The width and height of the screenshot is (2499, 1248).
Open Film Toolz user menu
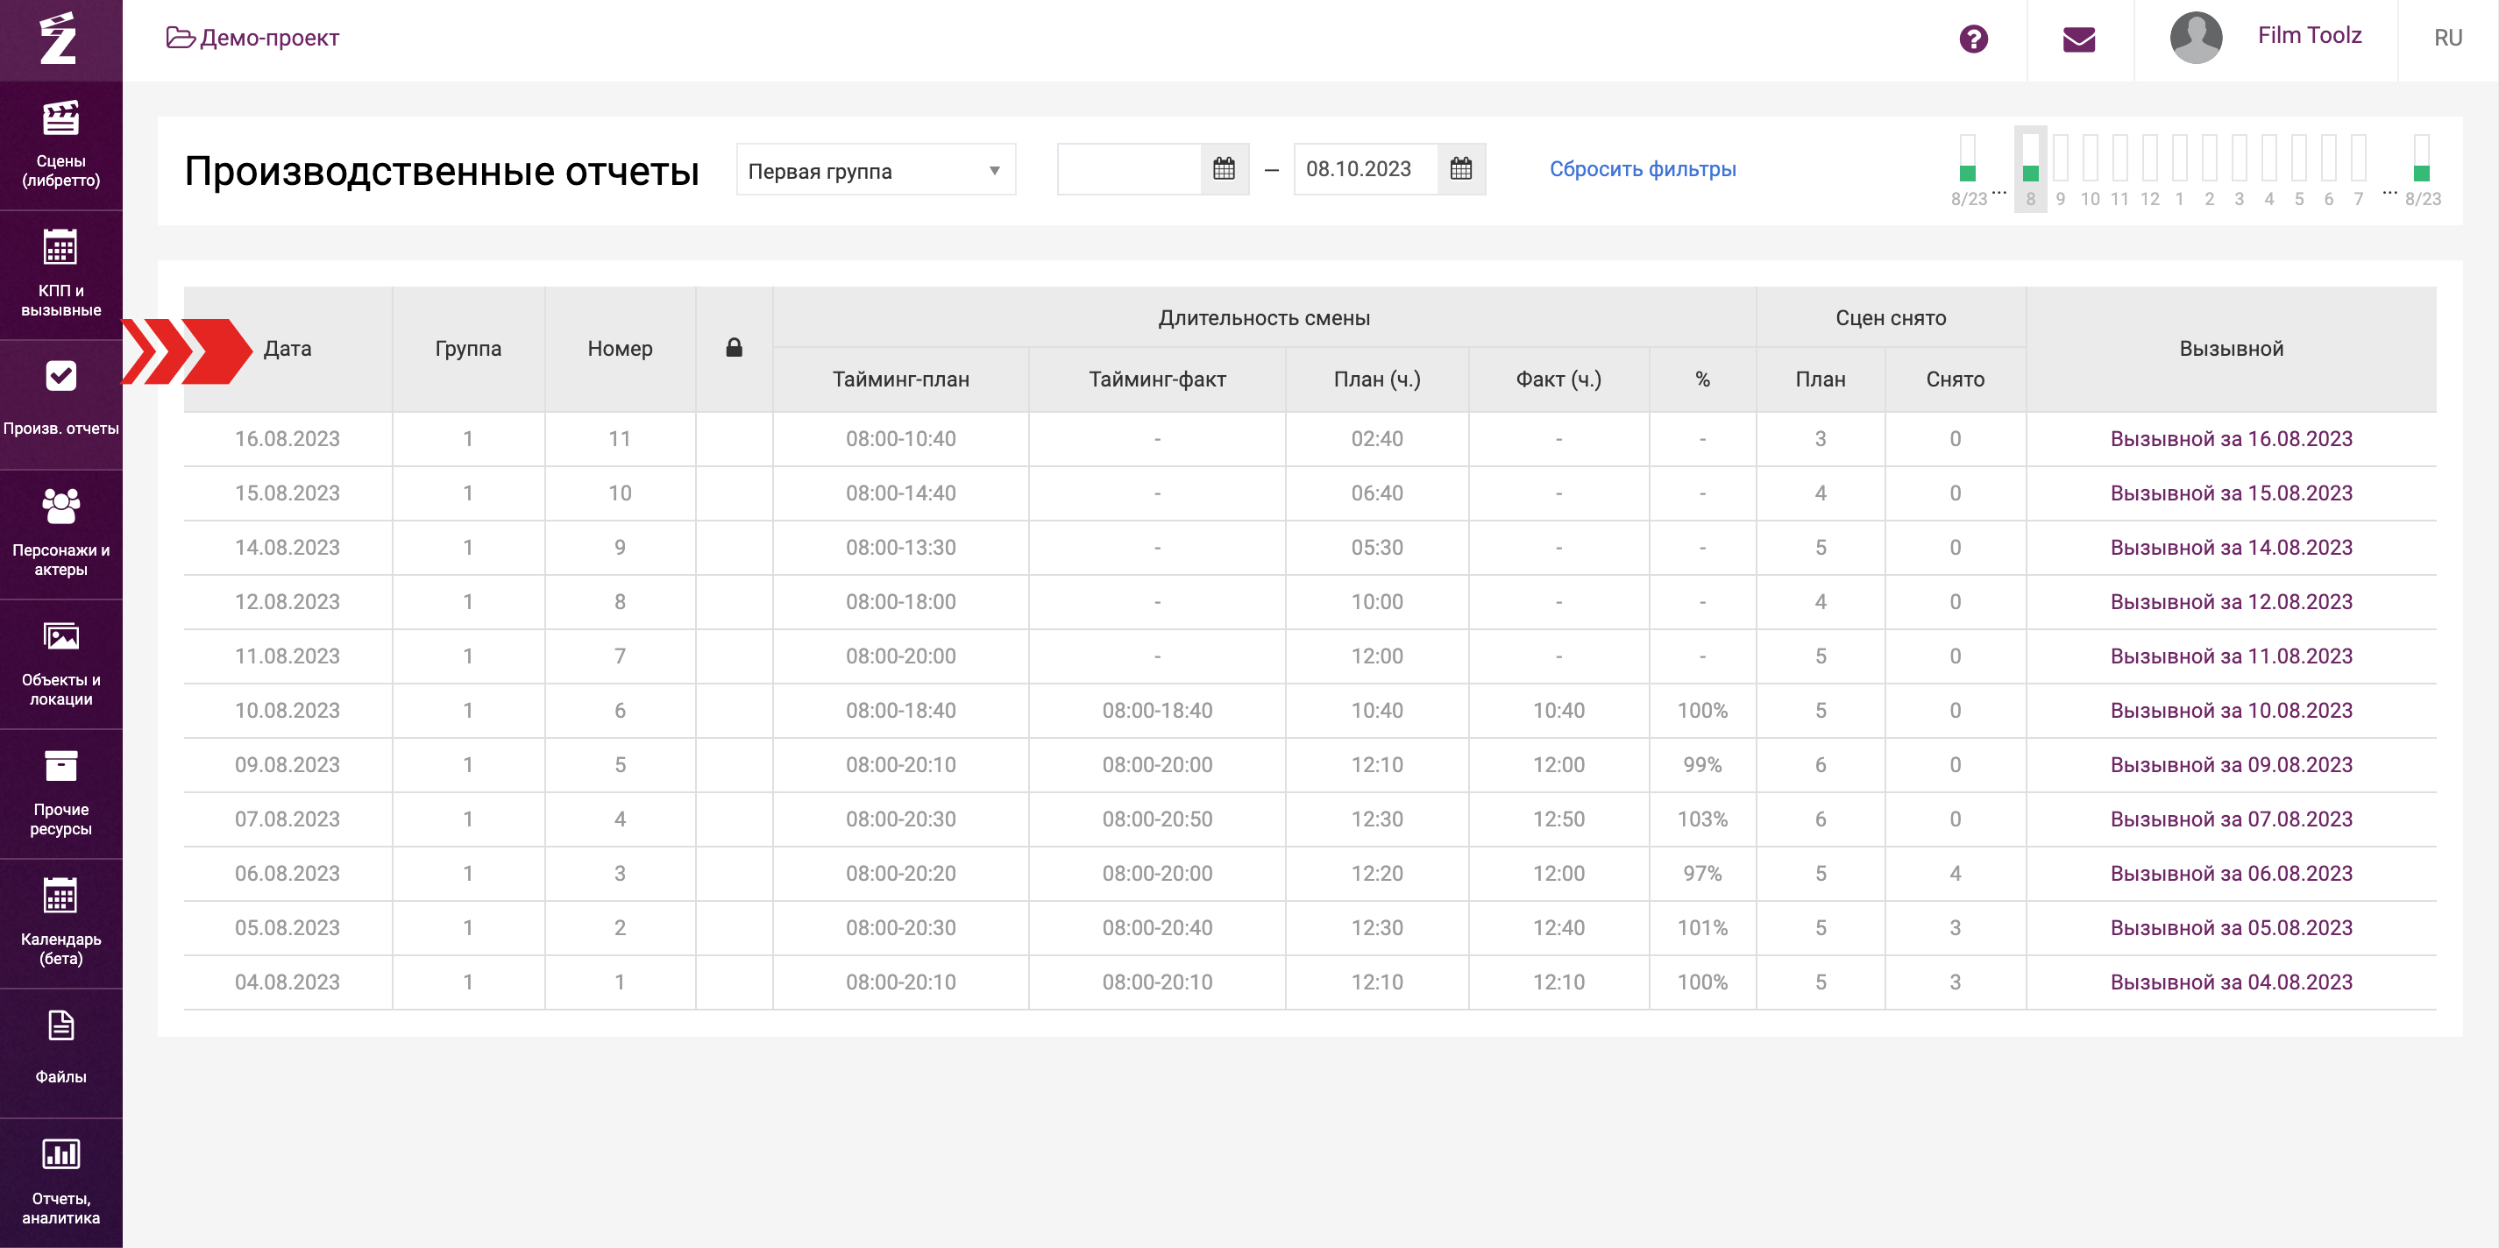click(x=2309, y=36)
